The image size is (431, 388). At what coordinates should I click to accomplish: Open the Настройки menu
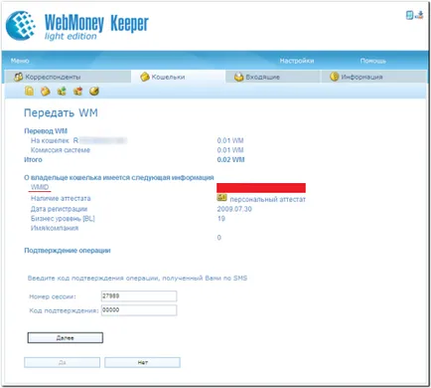(x=297, y=61)
